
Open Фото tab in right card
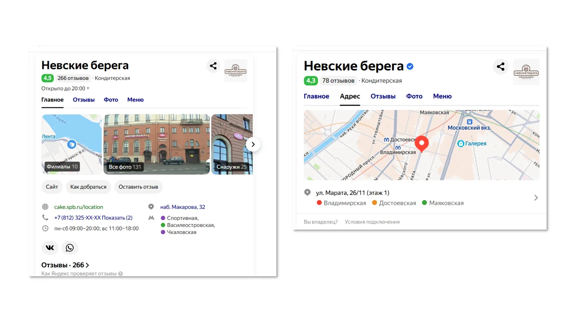[x=414, y=96]
